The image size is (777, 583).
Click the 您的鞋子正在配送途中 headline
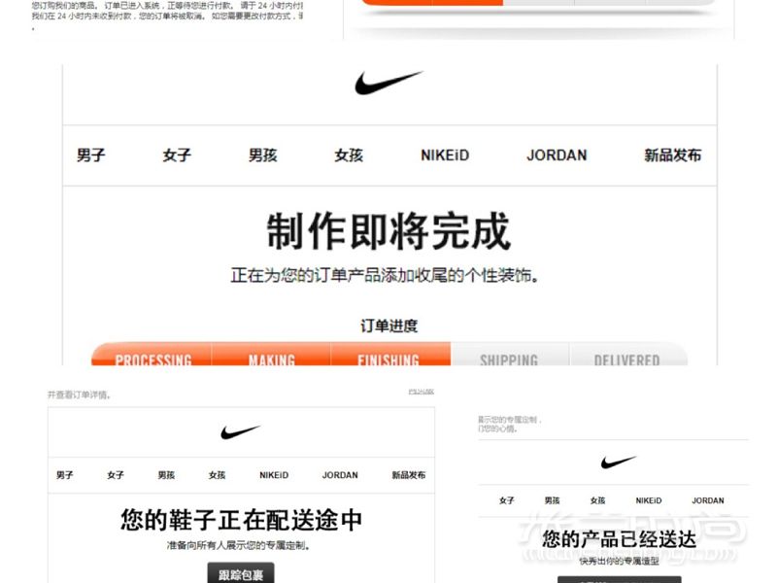point(241,520)
